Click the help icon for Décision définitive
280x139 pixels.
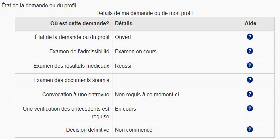point(250,129)
